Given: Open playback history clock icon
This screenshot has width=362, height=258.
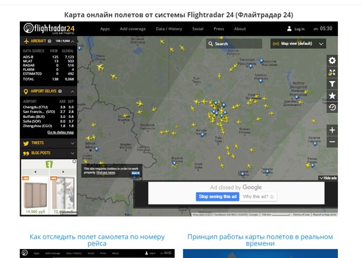Looking at the screenshot, I should coord(332,108).
